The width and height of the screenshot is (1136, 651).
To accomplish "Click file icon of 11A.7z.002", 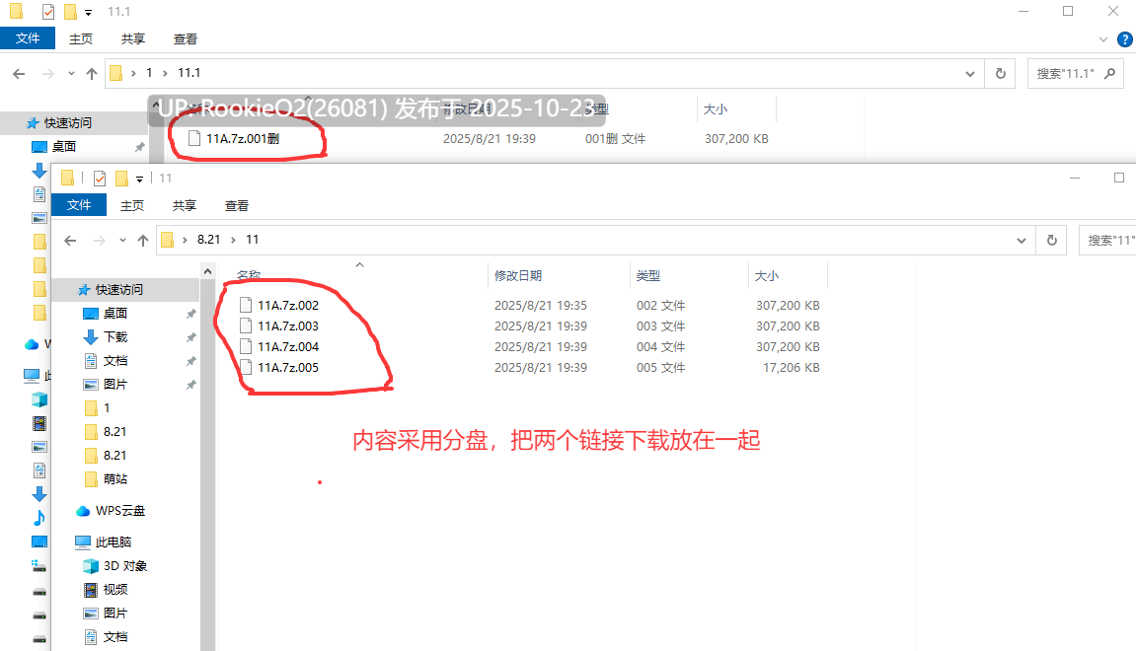I will coord(246,306).
